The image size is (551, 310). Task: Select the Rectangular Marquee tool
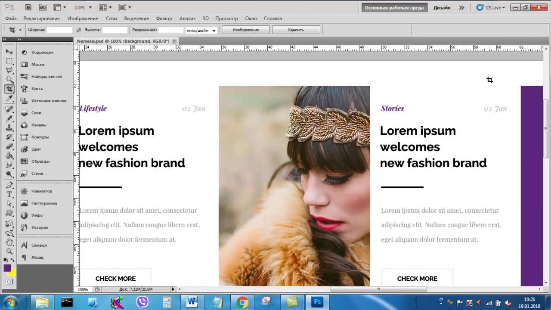[9, 61]
